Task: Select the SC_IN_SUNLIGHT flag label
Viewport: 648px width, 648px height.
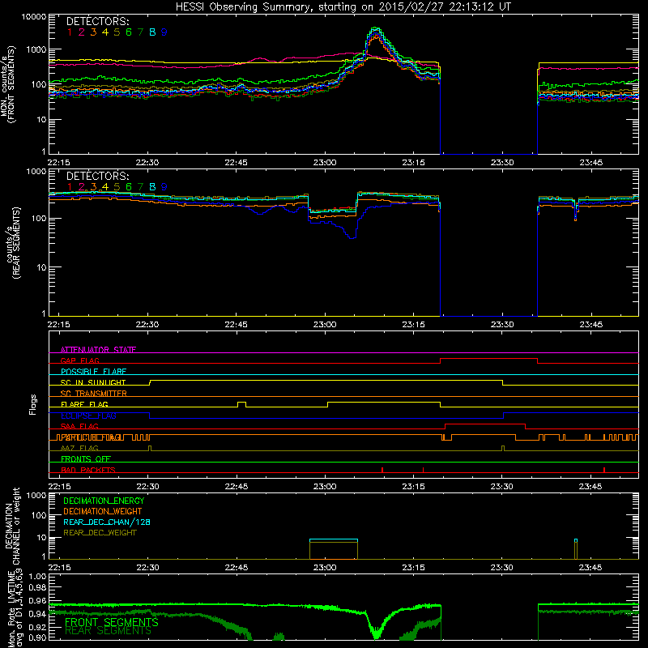Action: point(93,382)
